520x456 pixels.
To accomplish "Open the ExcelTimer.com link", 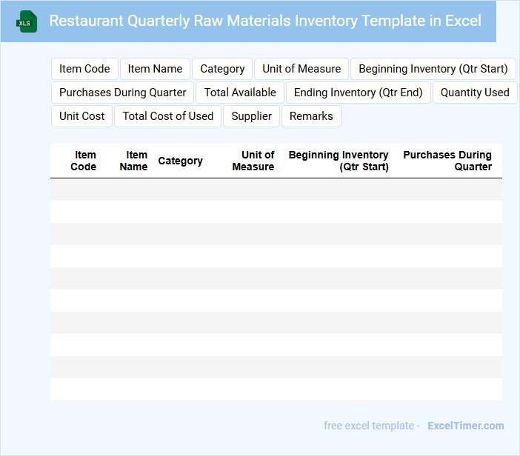I will pos(466,426).
